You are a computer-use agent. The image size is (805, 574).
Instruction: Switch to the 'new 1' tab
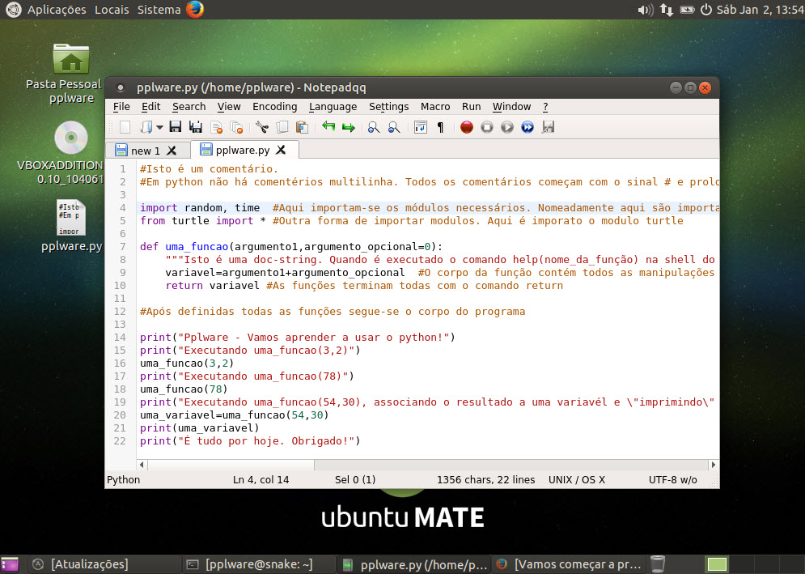click(146, 151)
